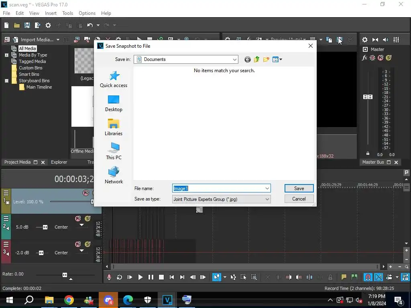Open Save as type combo box
The height and width of the screenshot is (308, 411).
221,199
